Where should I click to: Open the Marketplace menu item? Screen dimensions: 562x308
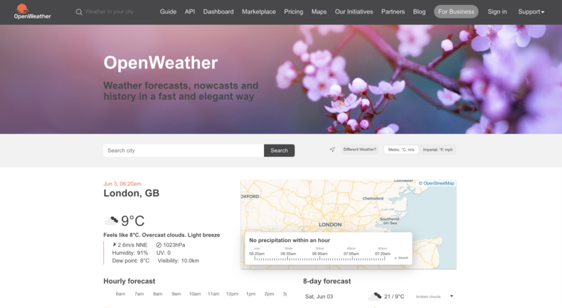(259, 12)
